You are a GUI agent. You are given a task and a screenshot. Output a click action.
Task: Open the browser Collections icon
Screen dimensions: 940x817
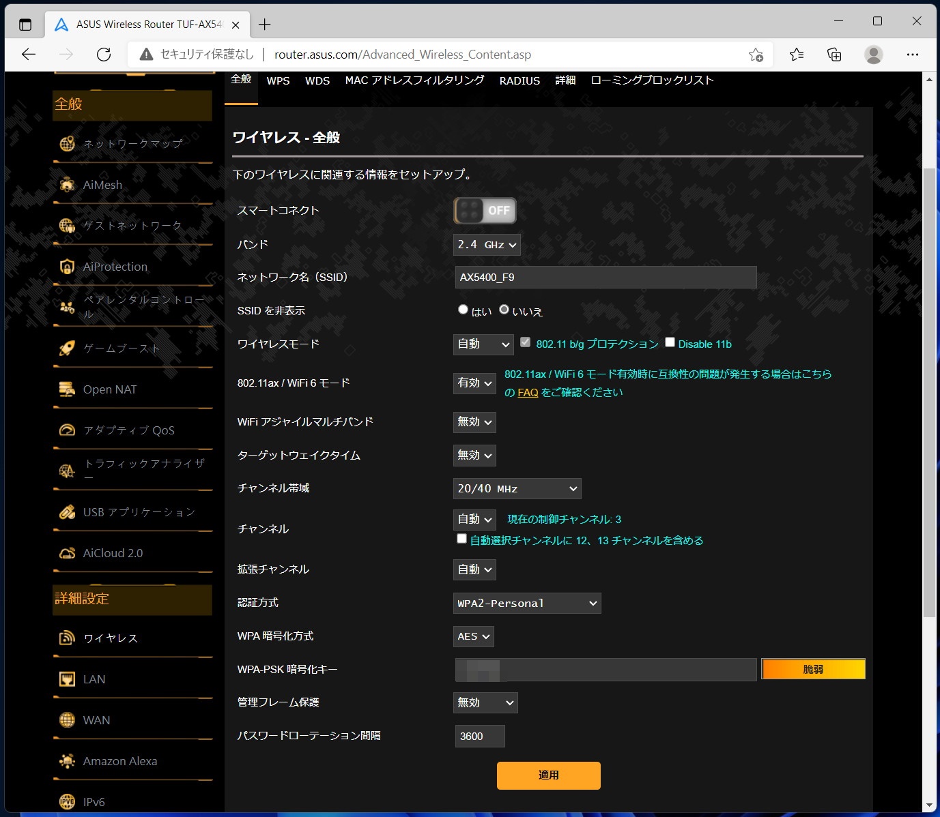pyautogui.click(x=834, y=55)
